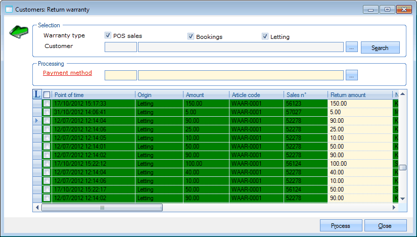417x237 pixels.
Task: Click the current row indicator arrow
Action: (x=37, y=120)
